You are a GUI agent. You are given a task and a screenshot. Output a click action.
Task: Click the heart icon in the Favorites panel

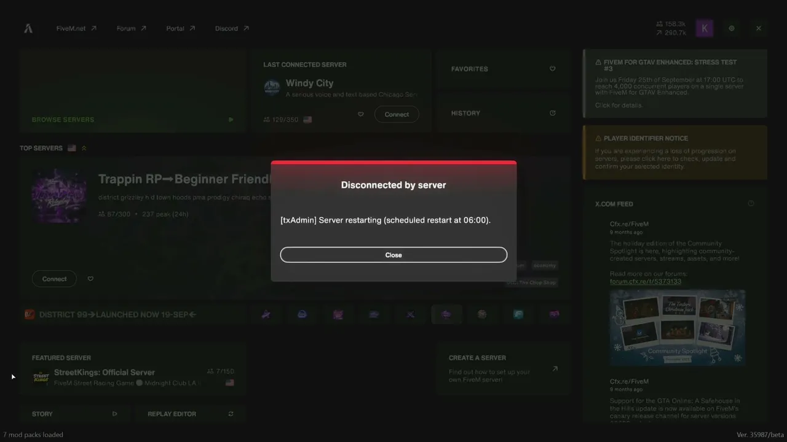click(x=552, y=69)
